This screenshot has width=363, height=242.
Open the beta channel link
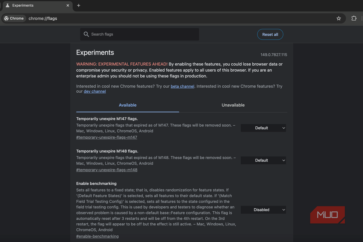point(182,86)
